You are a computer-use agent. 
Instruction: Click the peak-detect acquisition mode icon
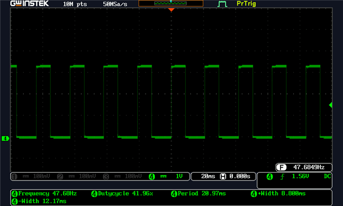point(222,4)
